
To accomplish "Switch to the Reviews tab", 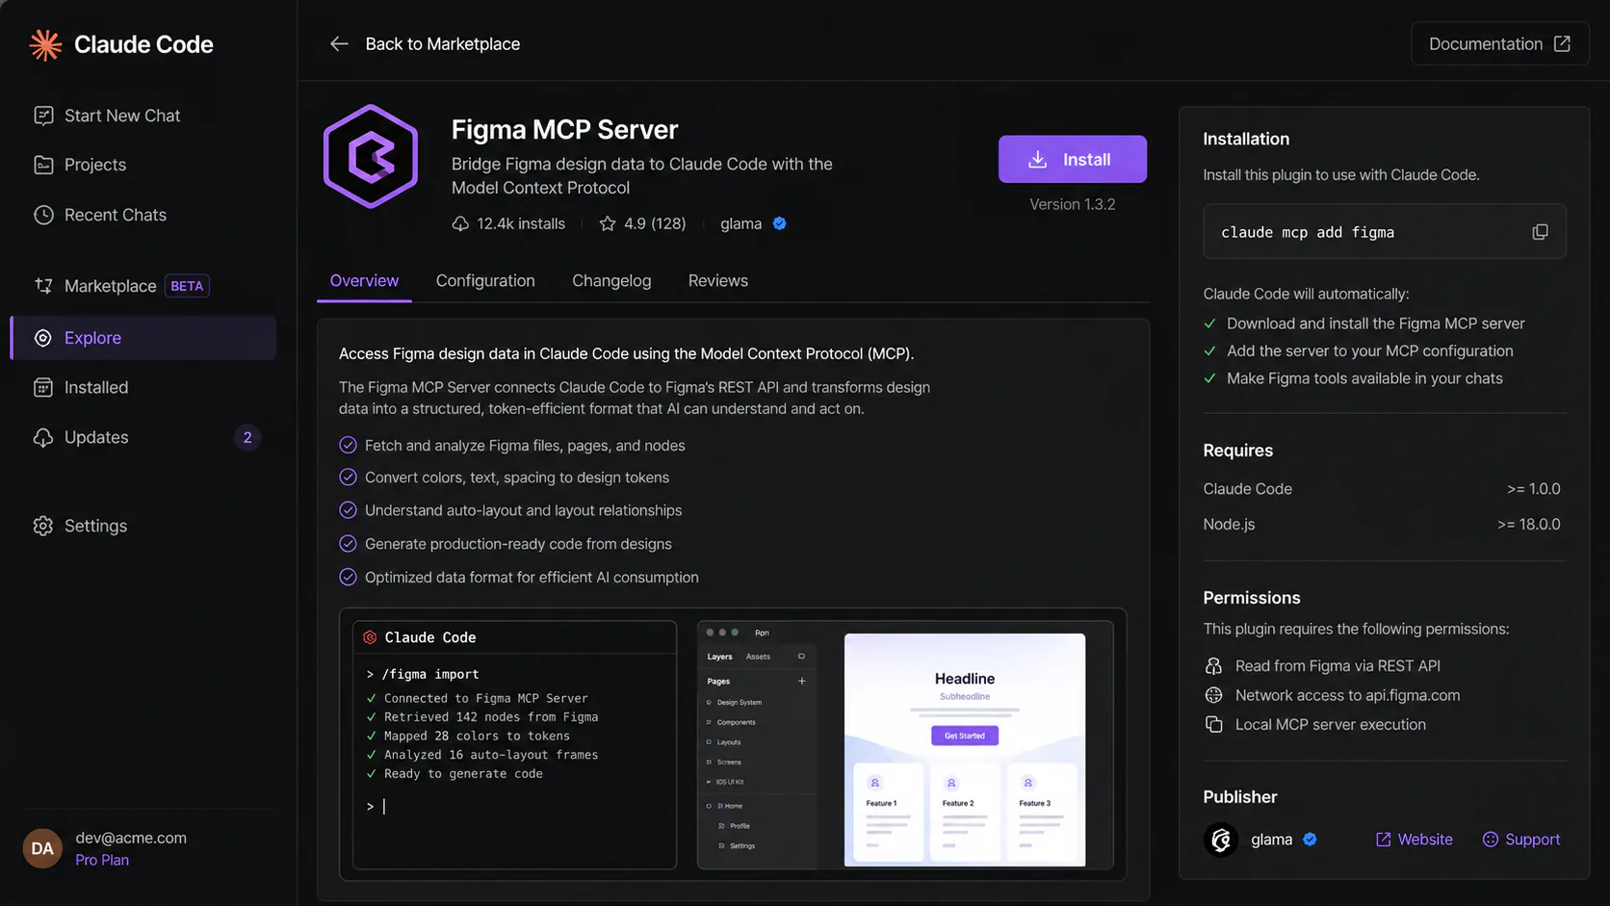I will click(x=717, y=281).
